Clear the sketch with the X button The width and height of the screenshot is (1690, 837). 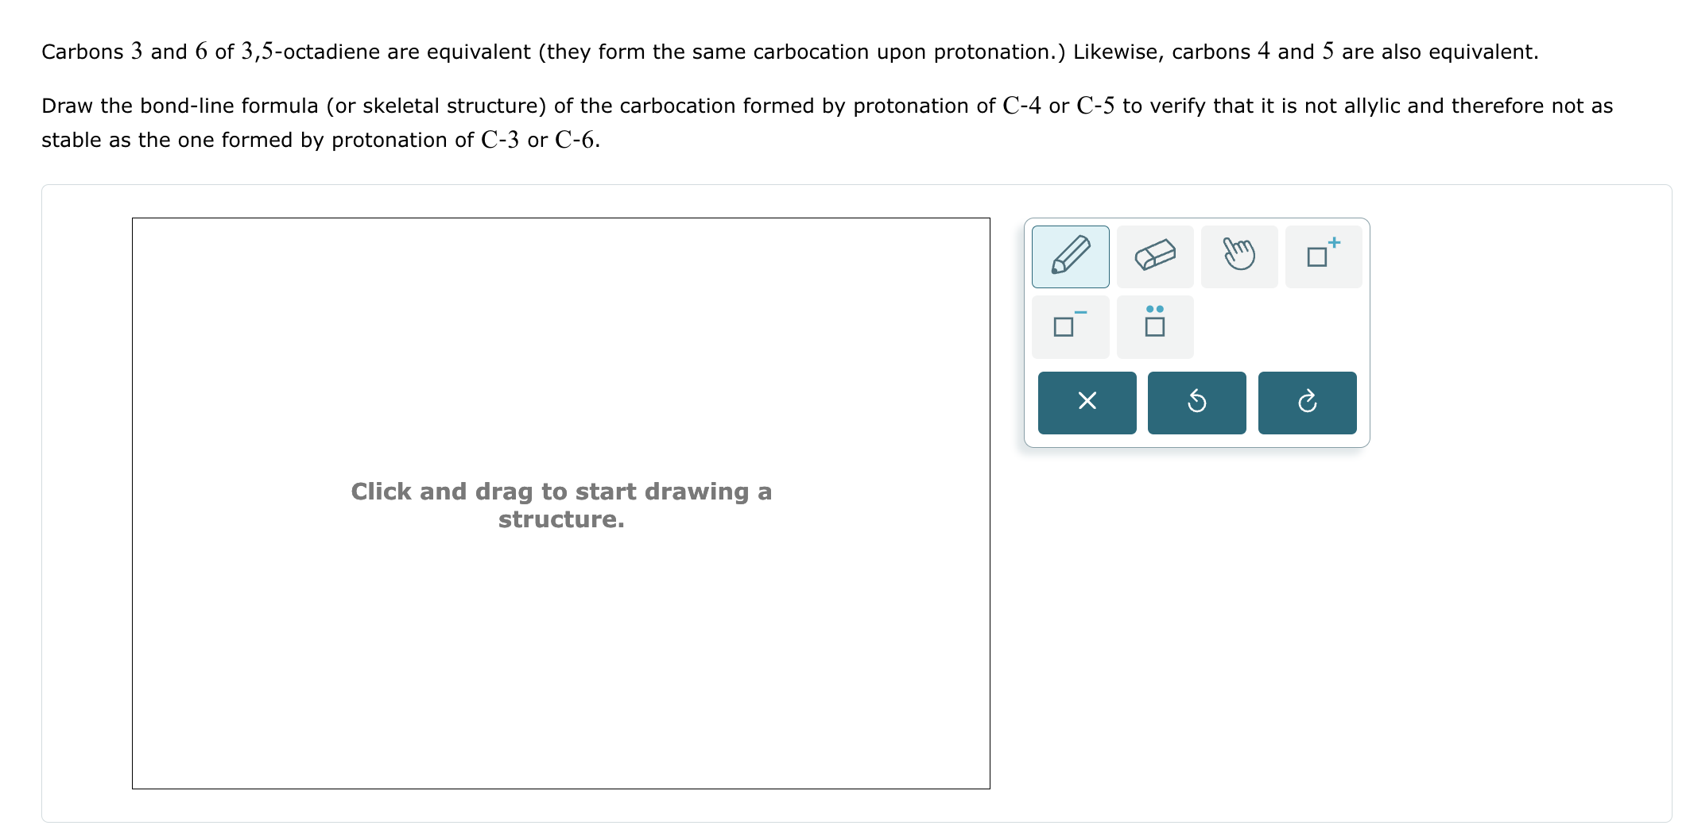[x=1086, y=403]
